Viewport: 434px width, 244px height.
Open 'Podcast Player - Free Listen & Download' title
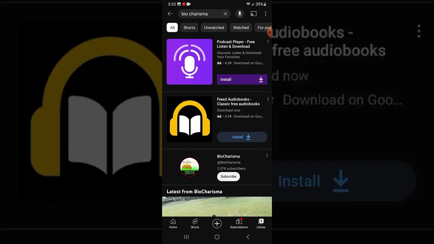(236, 44)
